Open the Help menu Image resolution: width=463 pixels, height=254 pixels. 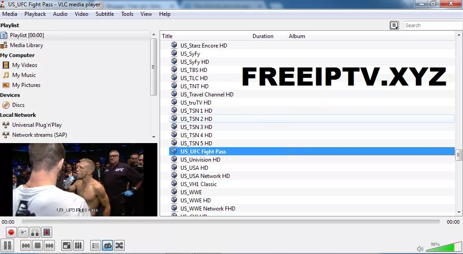pyautogui.click(x=165, y=14)
